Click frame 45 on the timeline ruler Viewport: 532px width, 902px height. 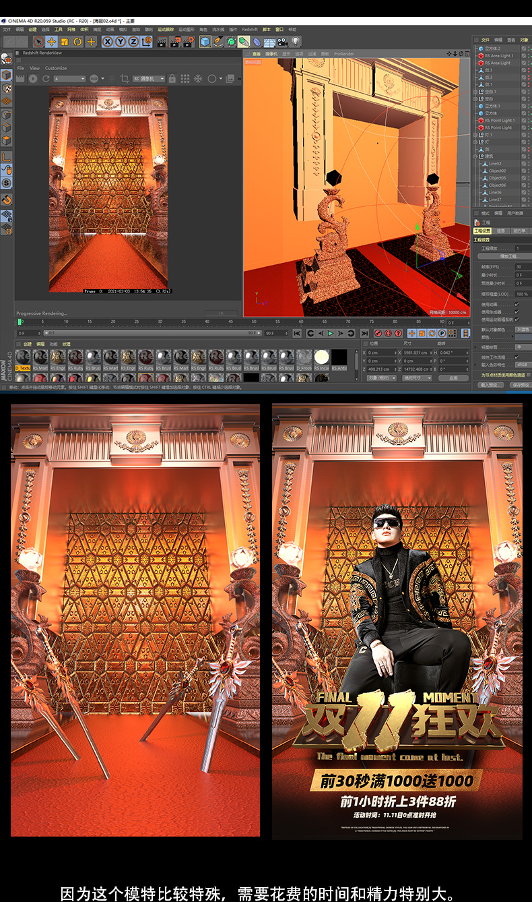pos(231,322)
